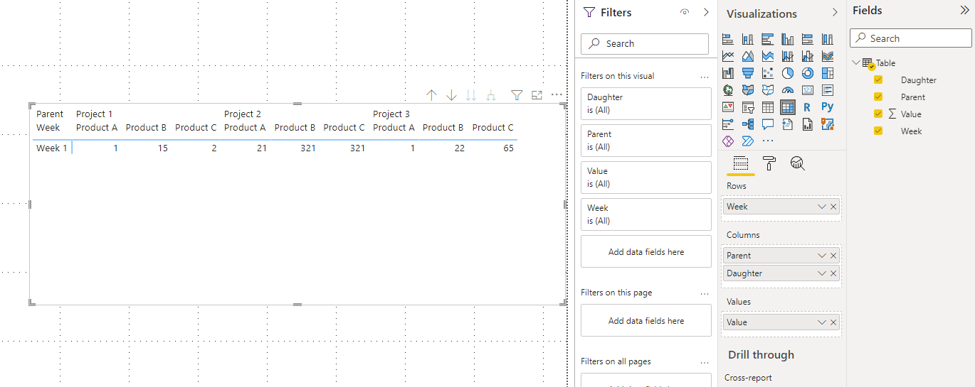Open the visual in focus mode

click(x=537, y=94)
